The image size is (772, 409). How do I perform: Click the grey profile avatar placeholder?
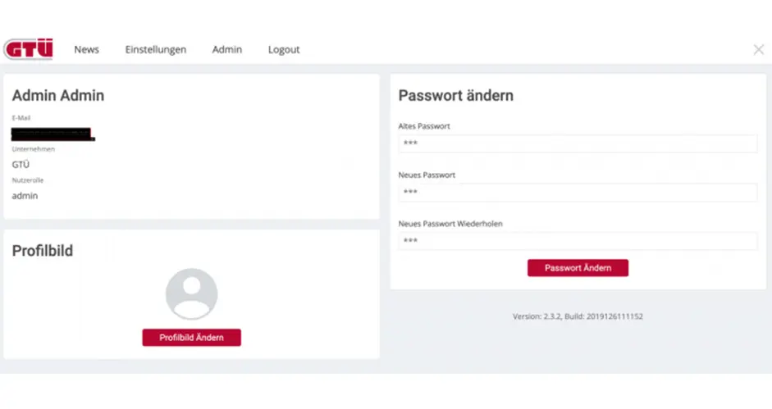[191, 293]
